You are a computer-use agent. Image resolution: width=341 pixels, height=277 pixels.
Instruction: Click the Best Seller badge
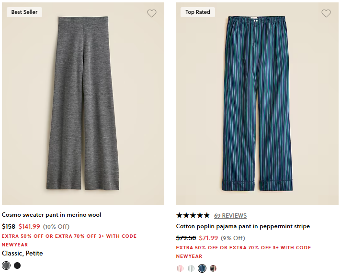click(x=24, y=12)
